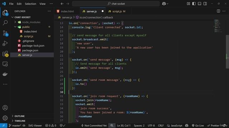The width and height of the screenshot is (229, 128).
Task: Click the Copilot status bar icon
Action: (x=187, y=126)
